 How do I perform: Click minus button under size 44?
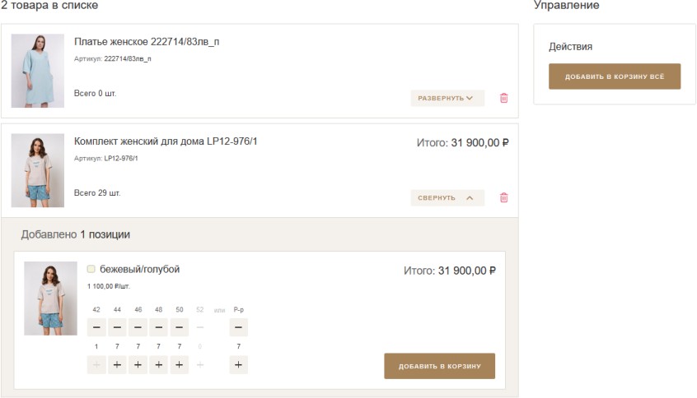(x=117, y=327)
